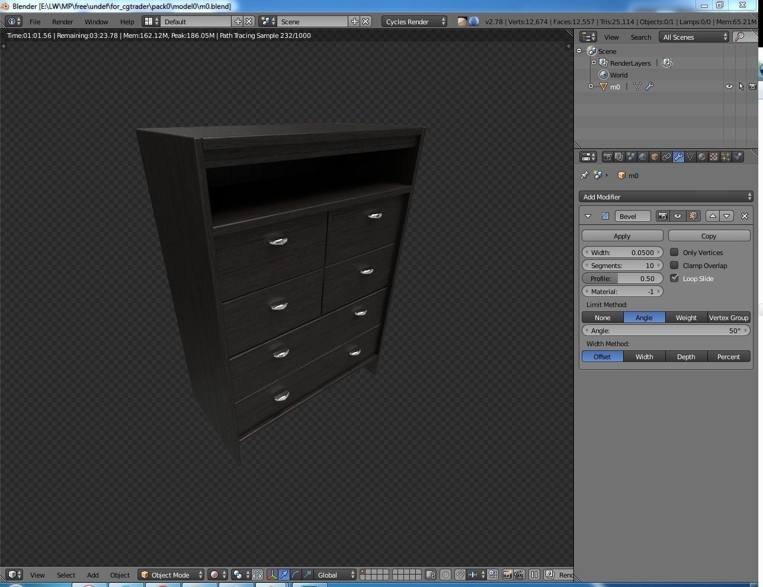Toggle Bevel modifier render camera button
The height and width of the screenshot is (587, 763).
(663, 216)
